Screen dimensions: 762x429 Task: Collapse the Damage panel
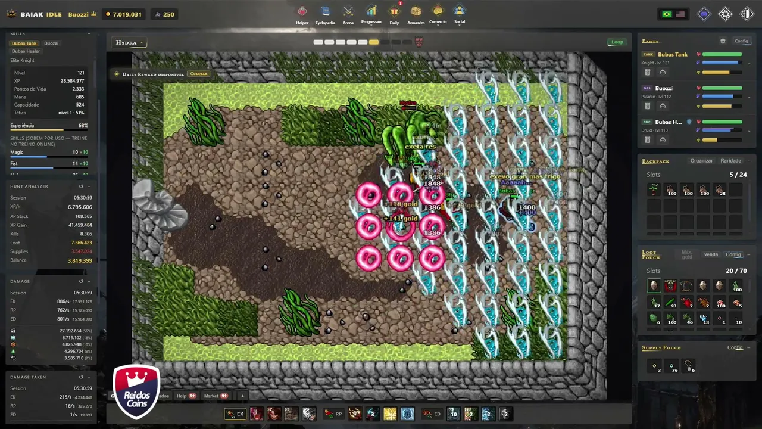pyautogui.click(x=89, y=281)
